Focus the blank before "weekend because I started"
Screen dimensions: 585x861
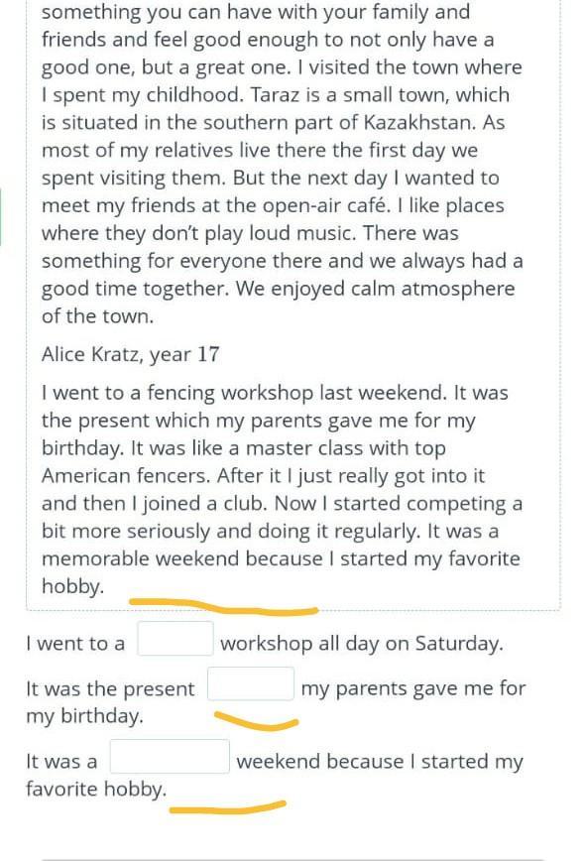click(x=170, y=757)
